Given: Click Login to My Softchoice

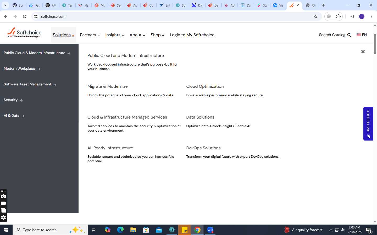Looking at the screenshot, I should point(192,35).
